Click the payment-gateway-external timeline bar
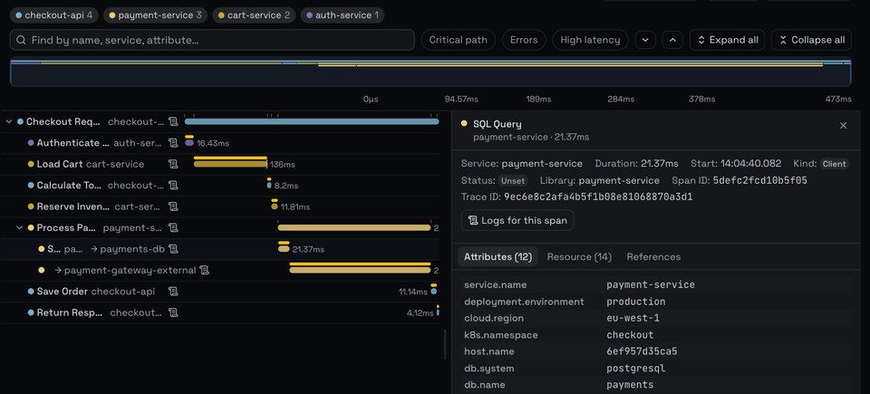 [x=360, y=270]
